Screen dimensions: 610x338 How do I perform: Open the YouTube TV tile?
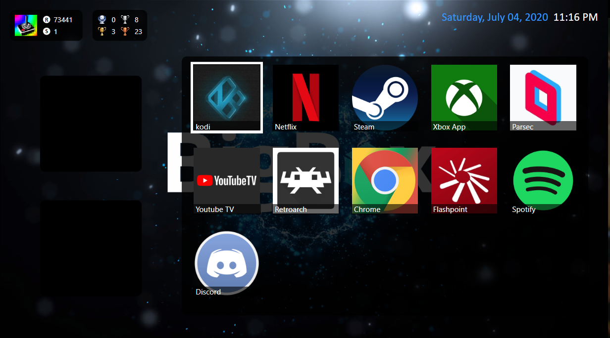[226, 180]
